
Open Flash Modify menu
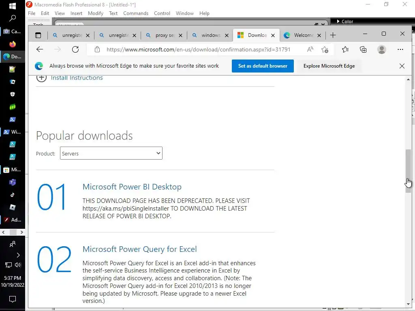pyautogui.click(x=96, y=13)
